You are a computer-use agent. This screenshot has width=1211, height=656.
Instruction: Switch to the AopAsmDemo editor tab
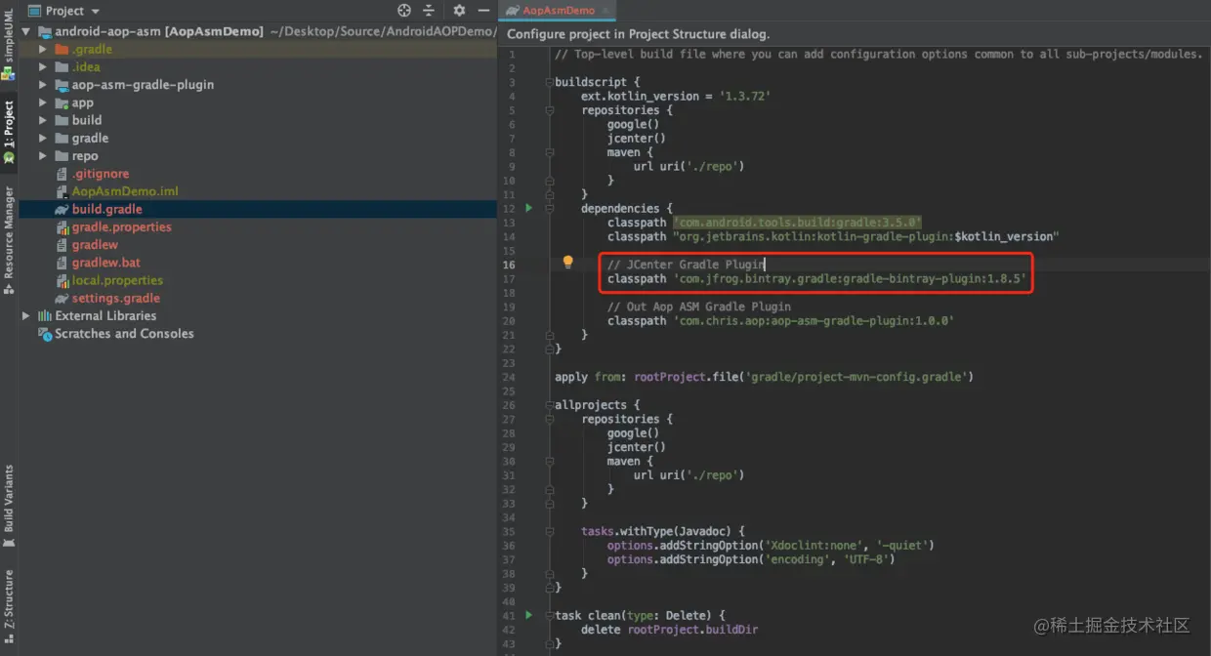click(558, 11)
